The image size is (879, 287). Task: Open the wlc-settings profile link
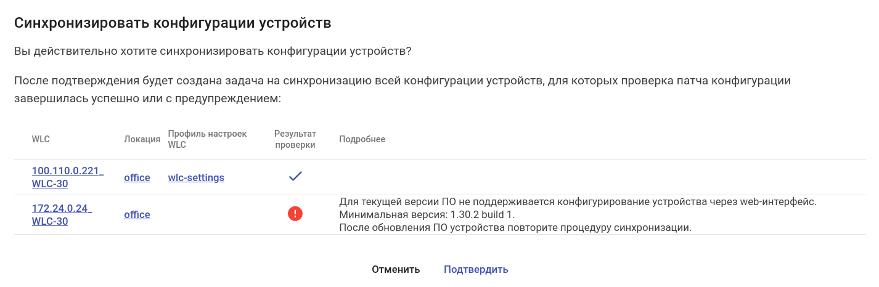[196, 177]
